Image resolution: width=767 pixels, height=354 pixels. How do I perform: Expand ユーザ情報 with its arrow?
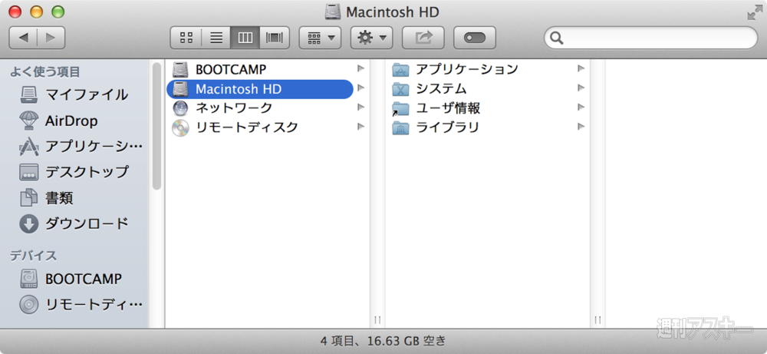[581, 108]
